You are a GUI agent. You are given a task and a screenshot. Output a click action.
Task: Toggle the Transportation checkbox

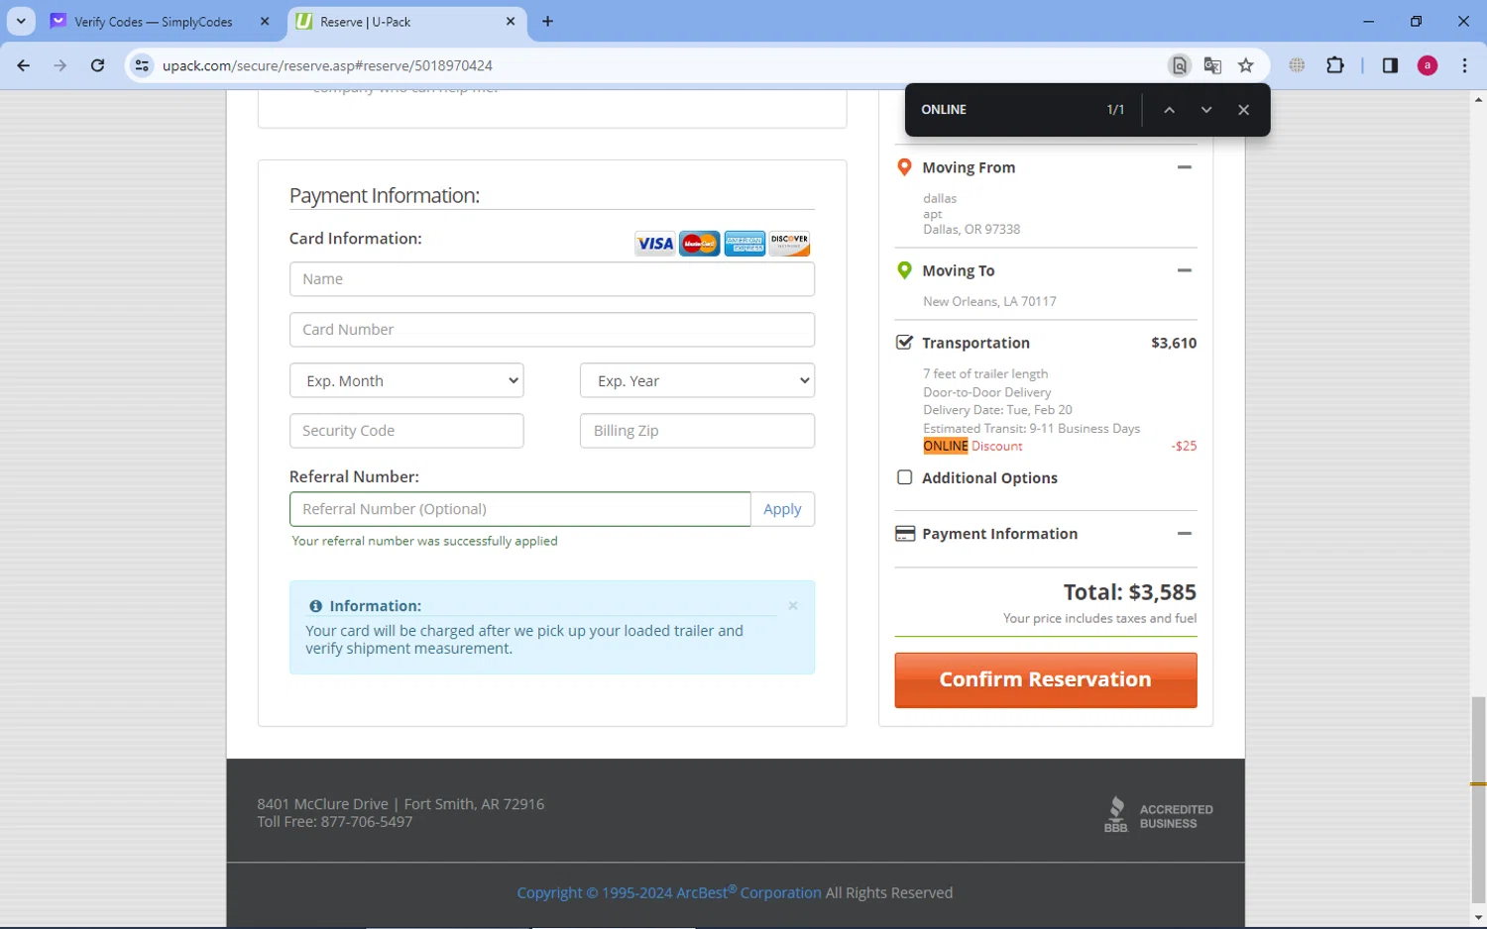coord(904,343)
